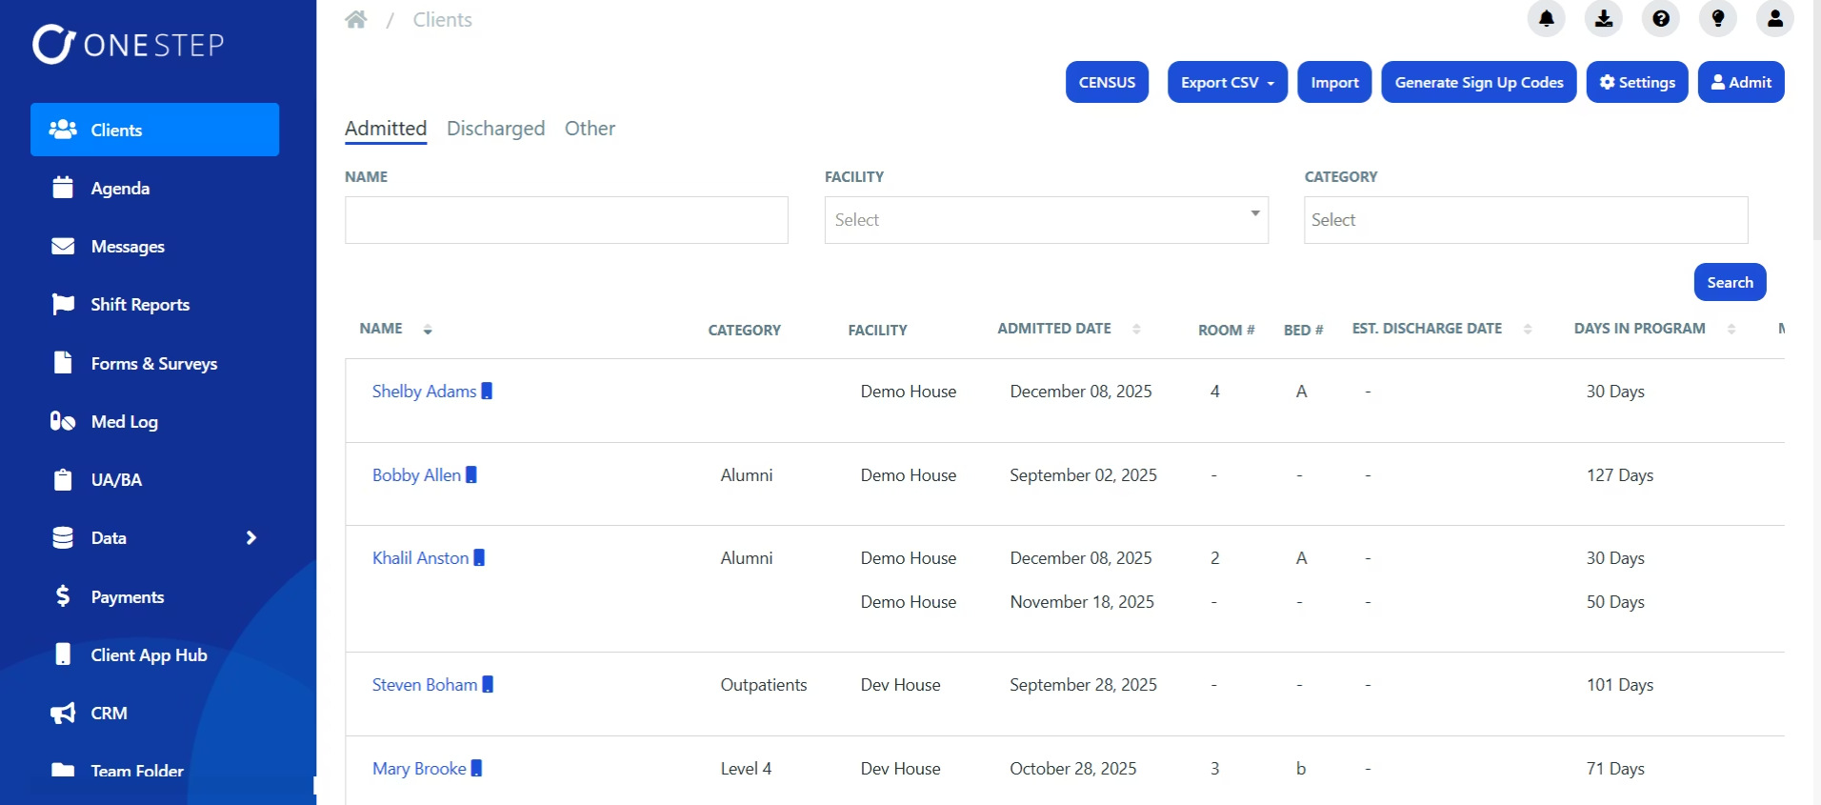Open the Facility select dropdown
Screen dimensions: 1821x805
[x=1046, y=220]
